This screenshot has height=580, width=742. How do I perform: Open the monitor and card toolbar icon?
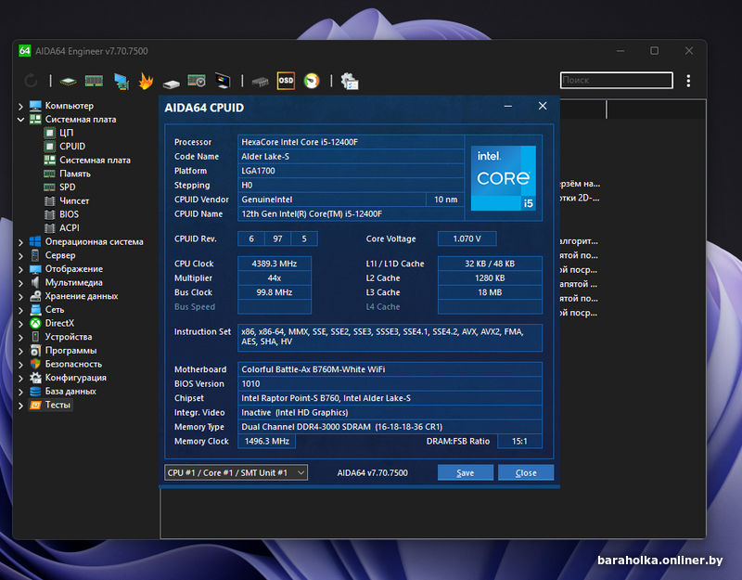pyautogui.click(x=122, y=82)
